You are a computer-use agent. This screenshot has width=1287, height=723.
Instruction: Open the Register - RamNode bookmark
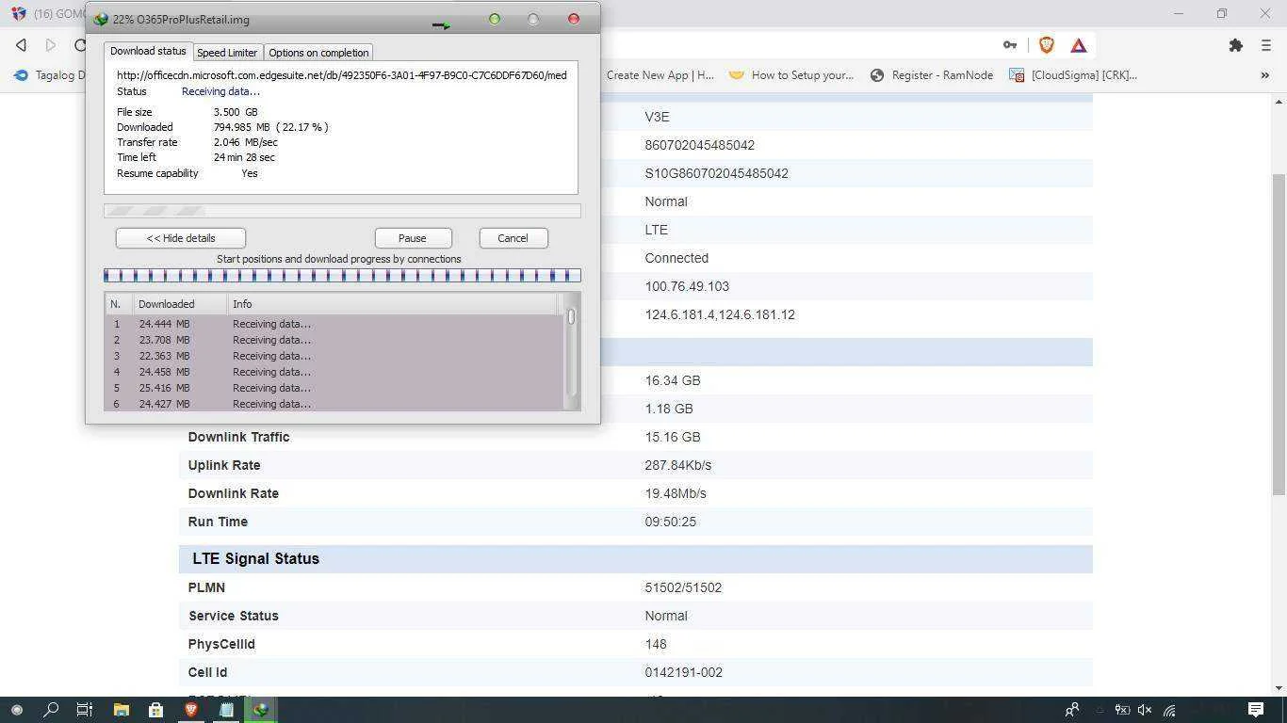(x=931, y=75)
